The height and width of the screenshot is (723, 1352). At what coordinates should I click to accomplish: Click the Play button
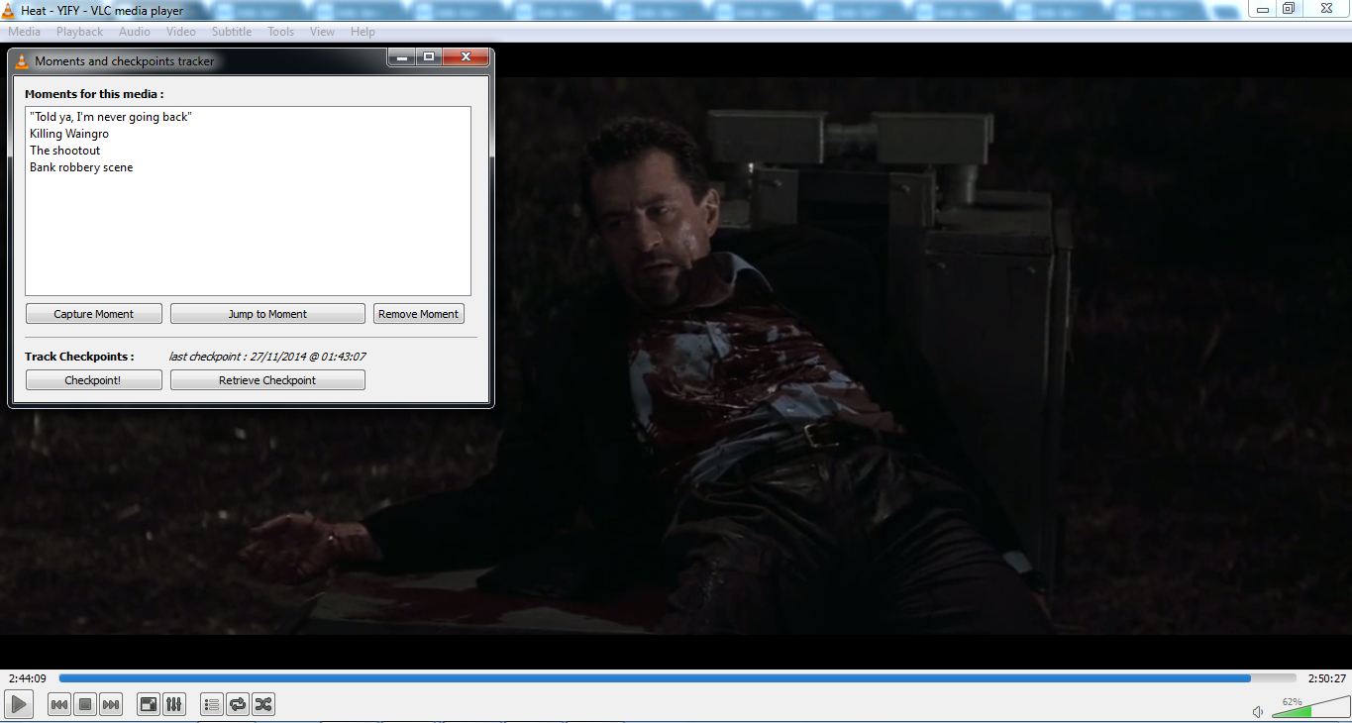pyautogui.click(x=19, y=704)
